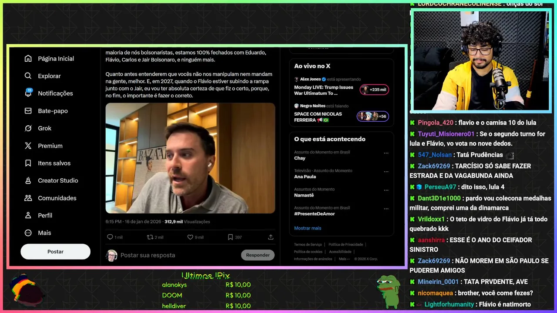
Task: Open SPACE COM NICOLAS FERREIRA space
Action: coord(318,117)
